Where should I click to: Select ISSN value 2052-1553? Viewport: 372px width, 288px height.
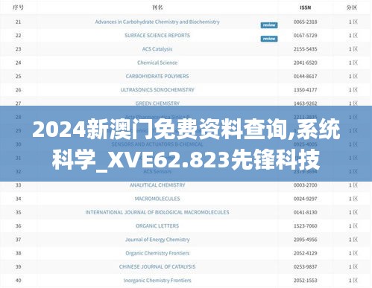305,281
